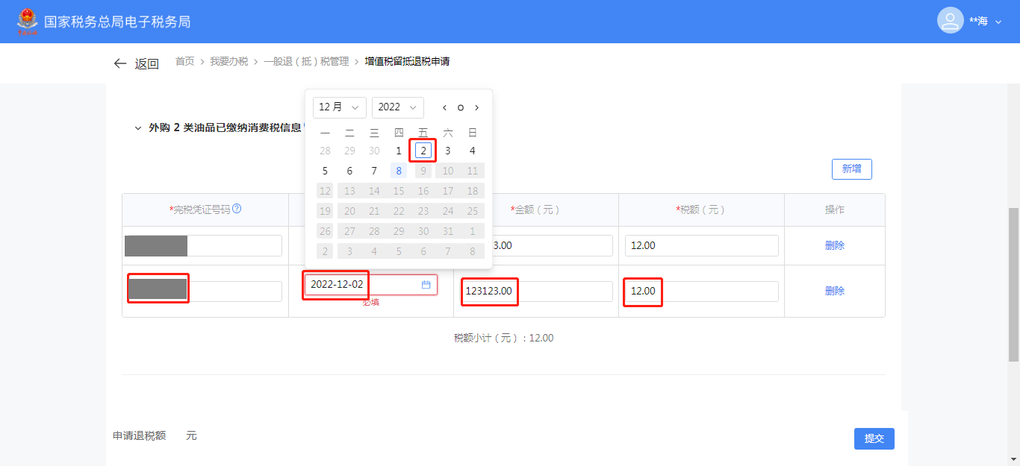The width and height of the screenshot is (1020, 466).
Task: Delete the first row via 删除 link
Action: 834,245
